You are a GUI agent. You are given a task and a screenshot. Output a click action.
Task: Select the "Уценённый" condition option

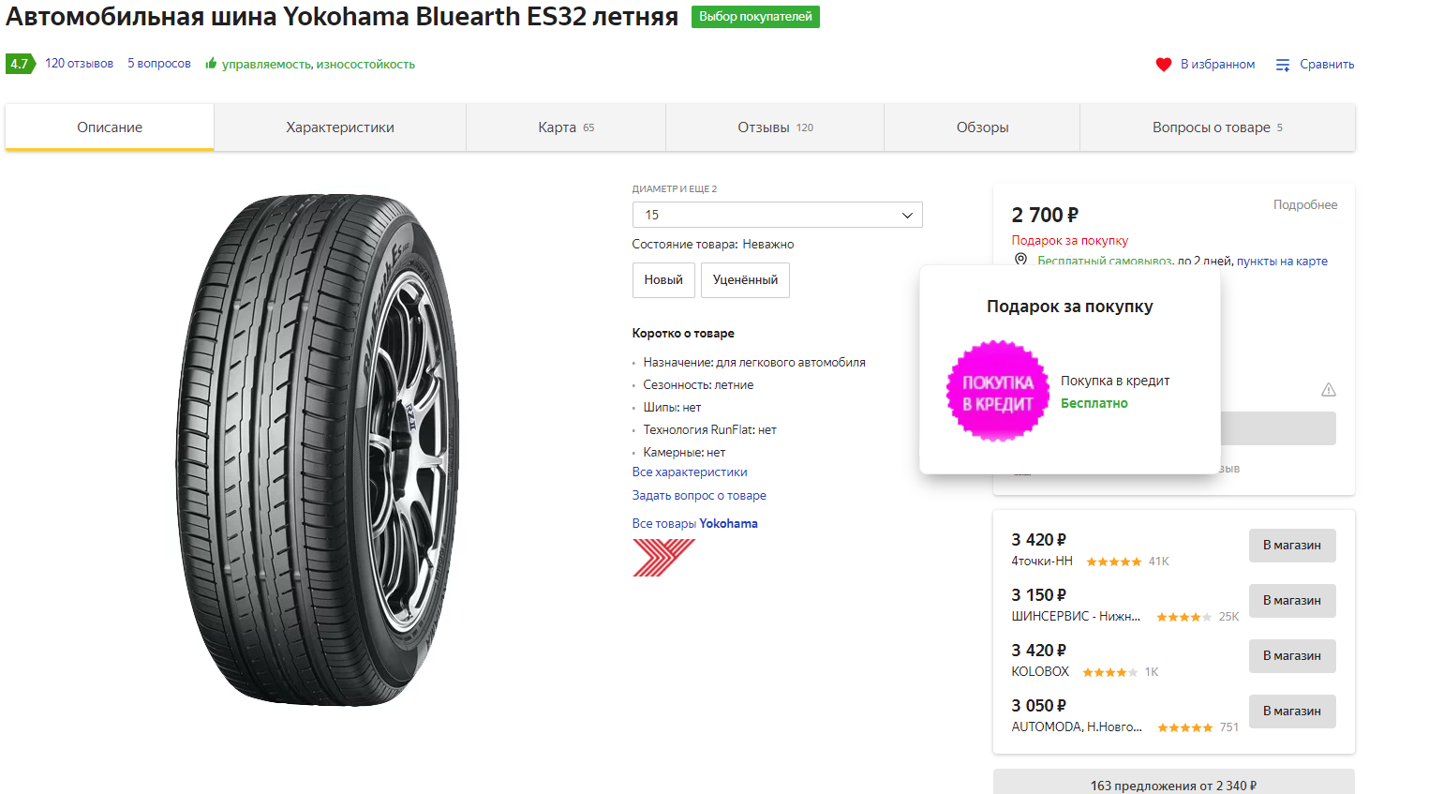coord(745,280)
